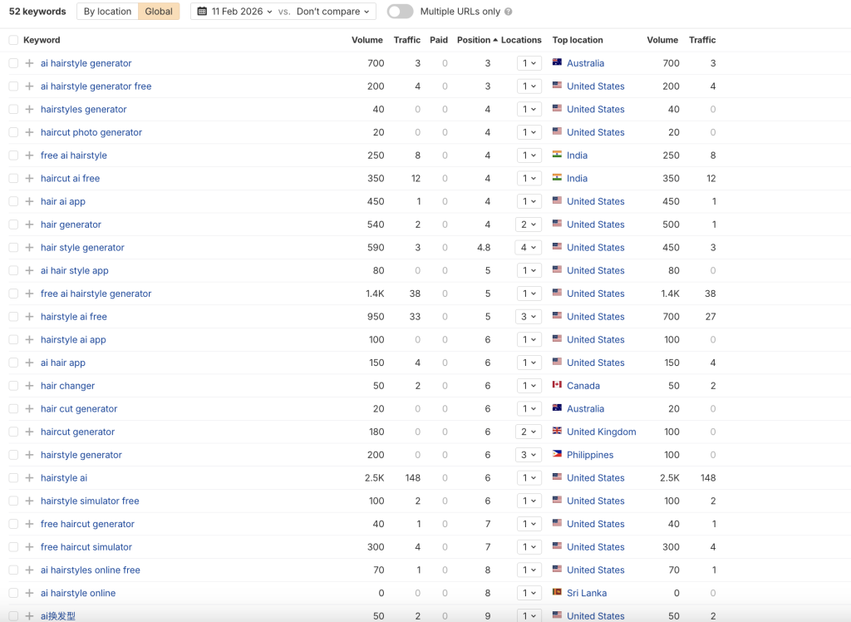Open the 'free ai hairstyle generator' keyword link

point(96,294)
